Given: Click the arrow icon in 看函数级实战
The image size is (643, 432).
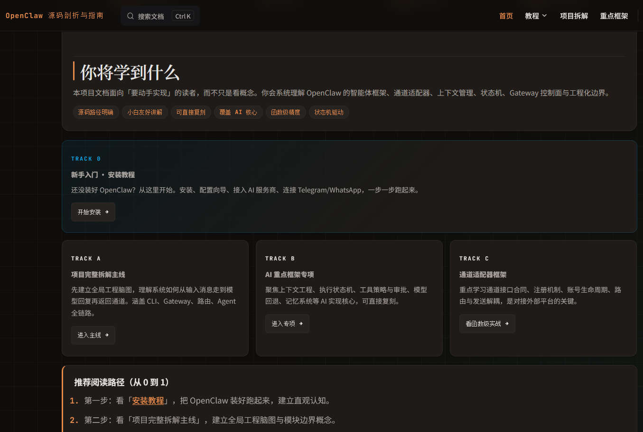Looking at the screenshot, I should 507,324.
